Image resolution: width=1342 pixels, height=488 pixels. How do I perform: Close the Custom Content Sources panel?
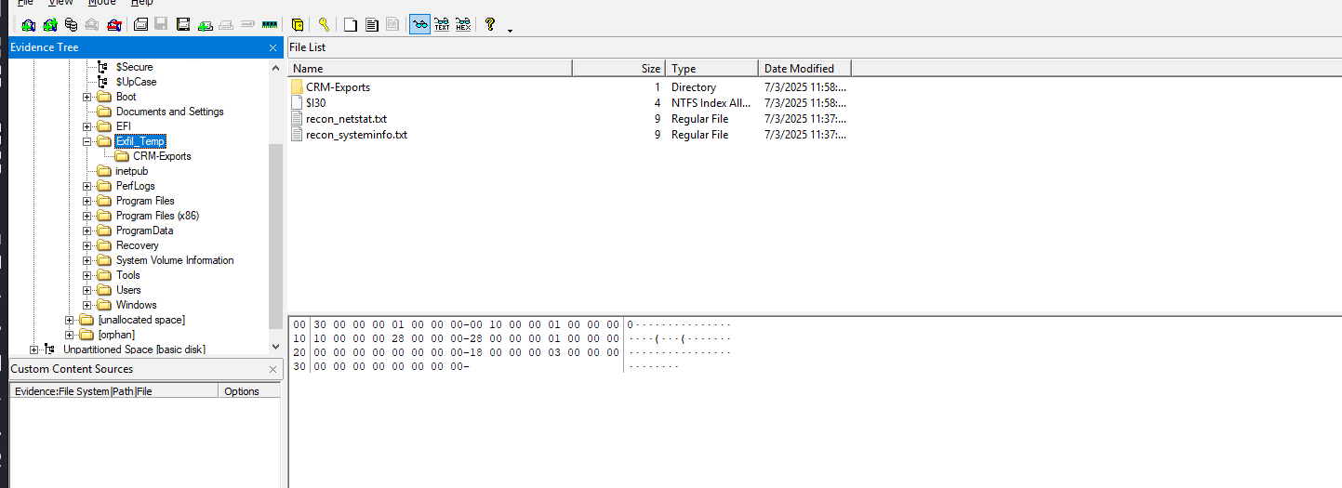(x=272, y=369)
